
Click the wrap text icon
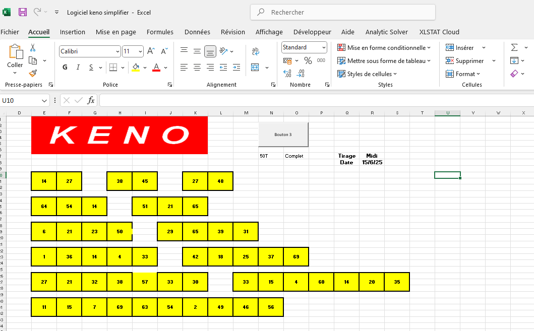tap(256, 51)
